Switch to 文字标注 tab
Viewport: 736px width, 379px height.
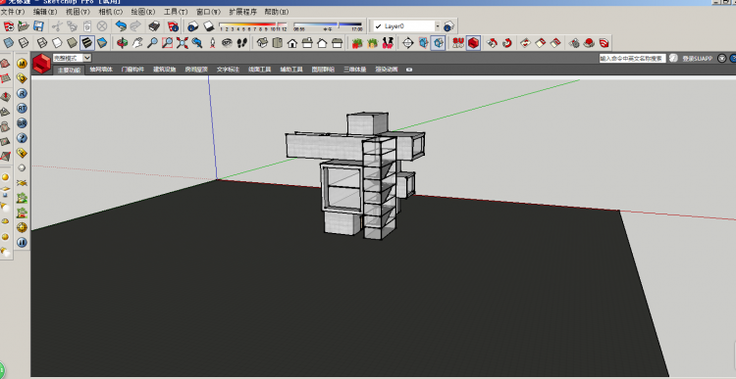[228, 70]
